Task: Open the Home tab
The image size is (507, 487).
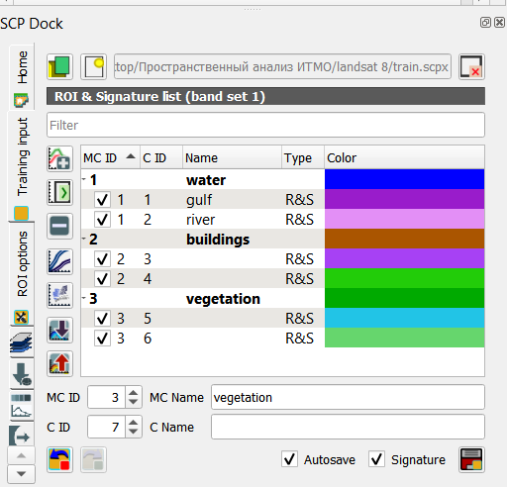Action: point(22,76)
